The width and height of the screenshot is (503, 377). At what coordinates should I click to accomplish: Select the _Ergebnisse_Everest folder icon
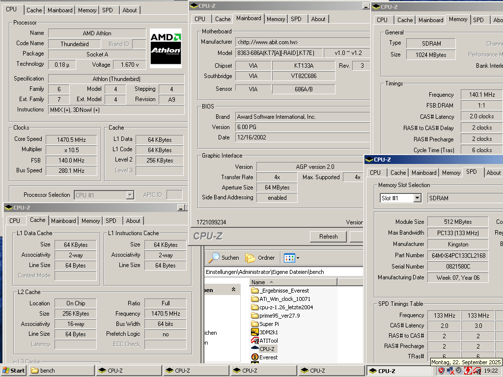[255, 291]
